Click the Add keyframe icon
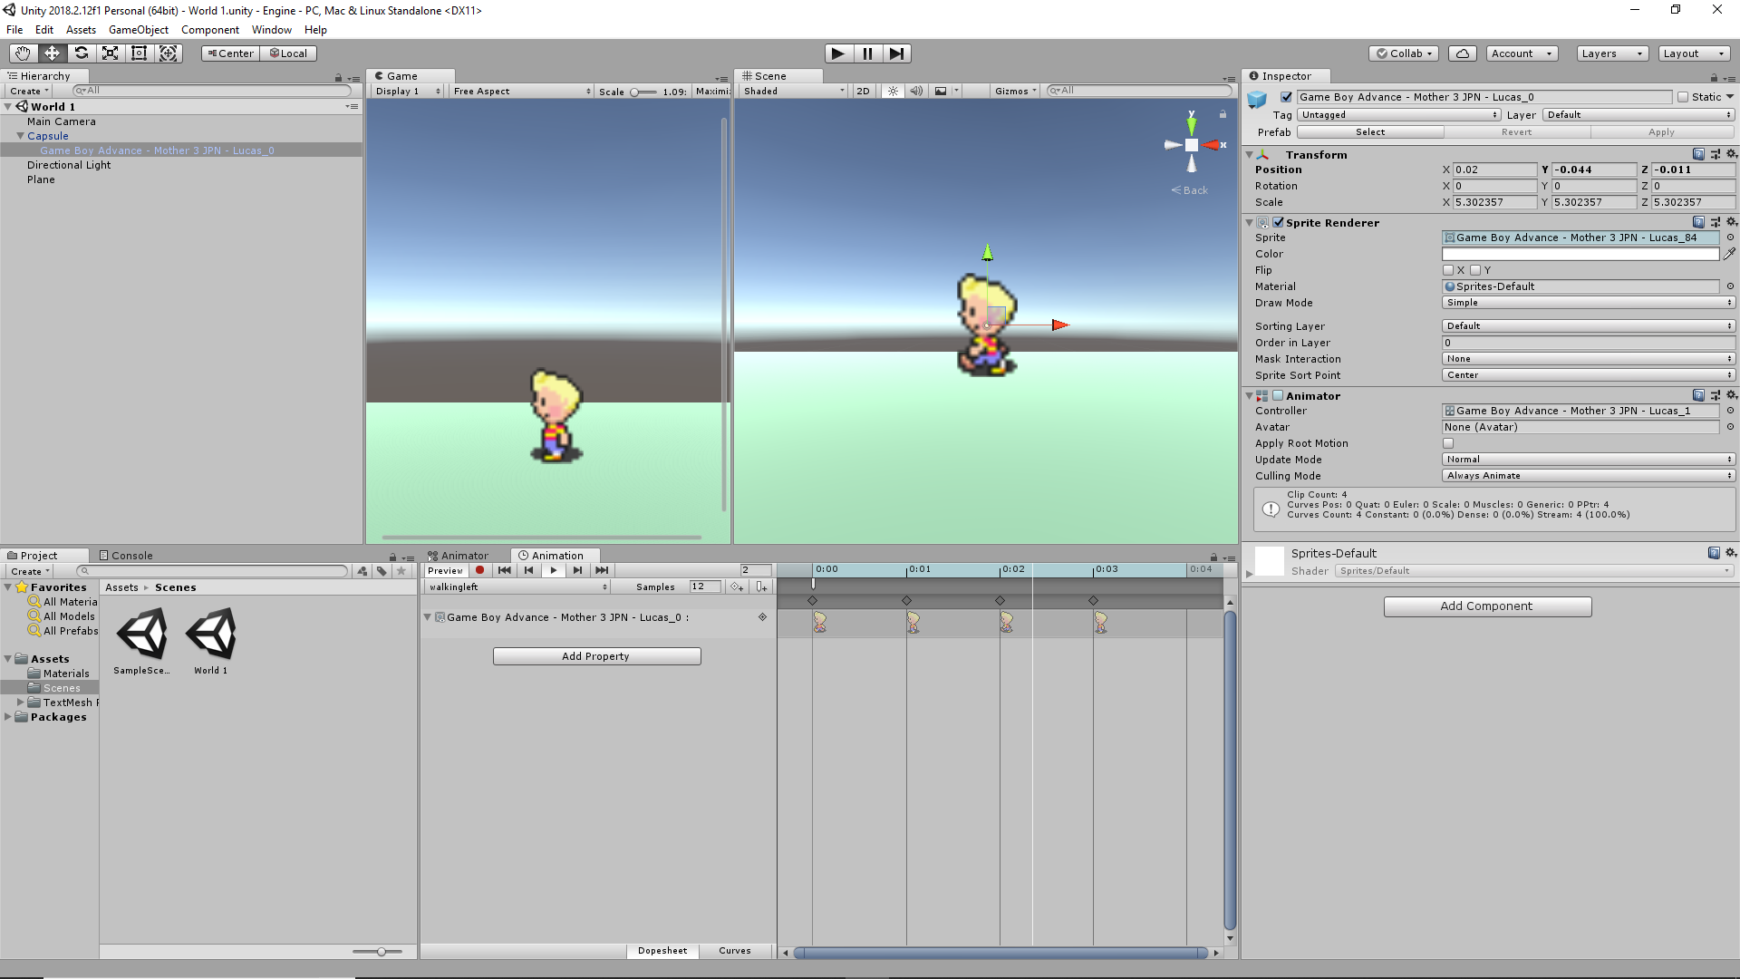The width and height of the screenshot is (1740, 979). tap(737, 587)
